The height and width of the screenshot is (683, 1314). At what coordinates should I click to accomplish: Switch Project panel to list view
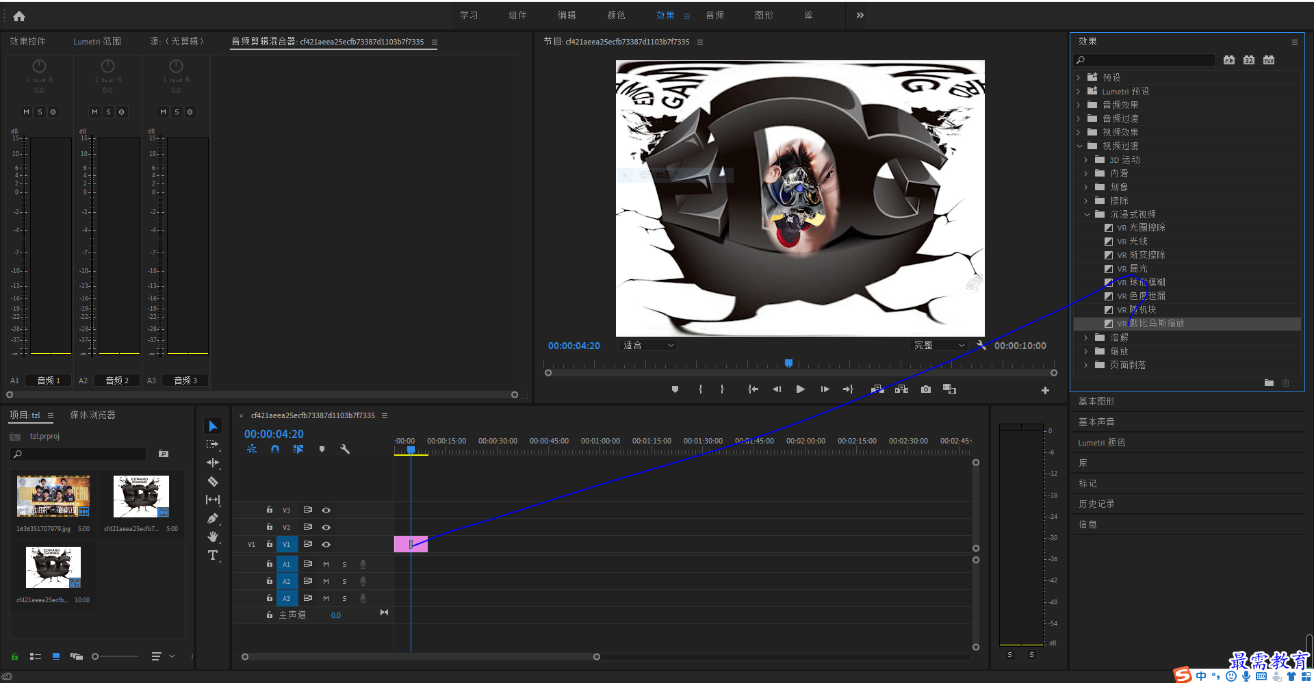click(36, 656)
